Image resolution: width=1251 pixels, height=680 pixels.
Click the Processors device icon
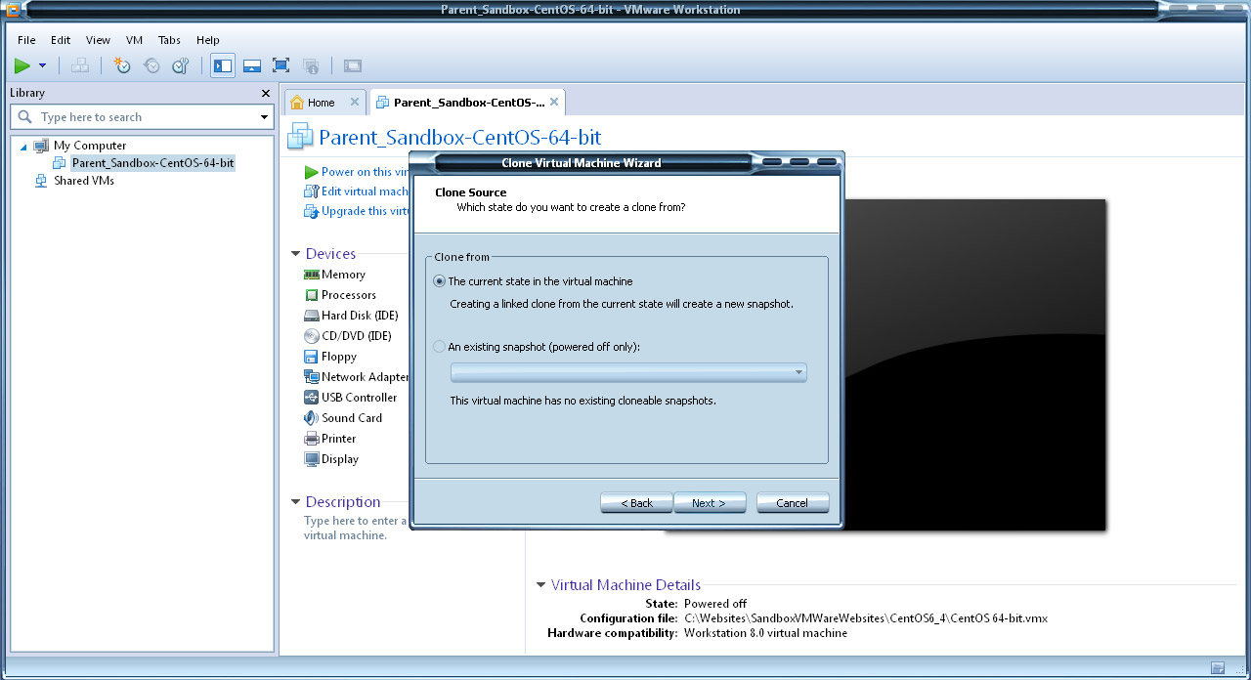click(x=312, y=295)
